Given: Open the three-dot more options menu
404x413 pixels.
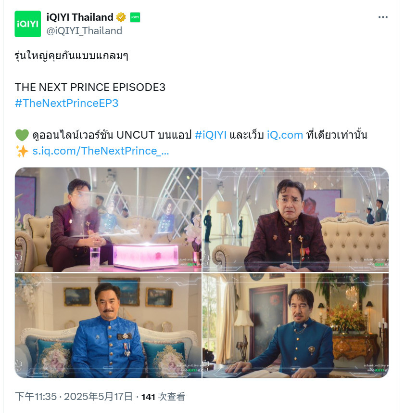Looking at the screenshot, I should [383, 17].
